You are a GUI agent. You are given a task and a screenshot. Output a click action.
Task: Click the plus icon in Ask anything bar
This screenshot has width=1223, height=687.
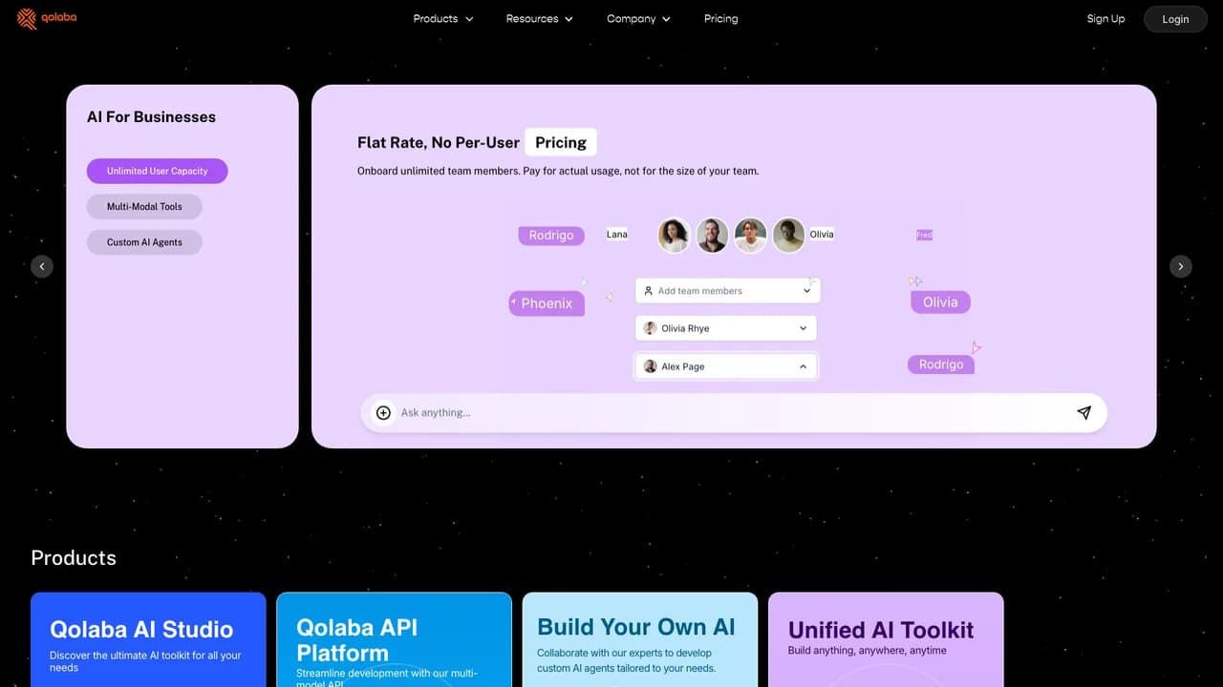pyautogui.click(x=383, y=413)
